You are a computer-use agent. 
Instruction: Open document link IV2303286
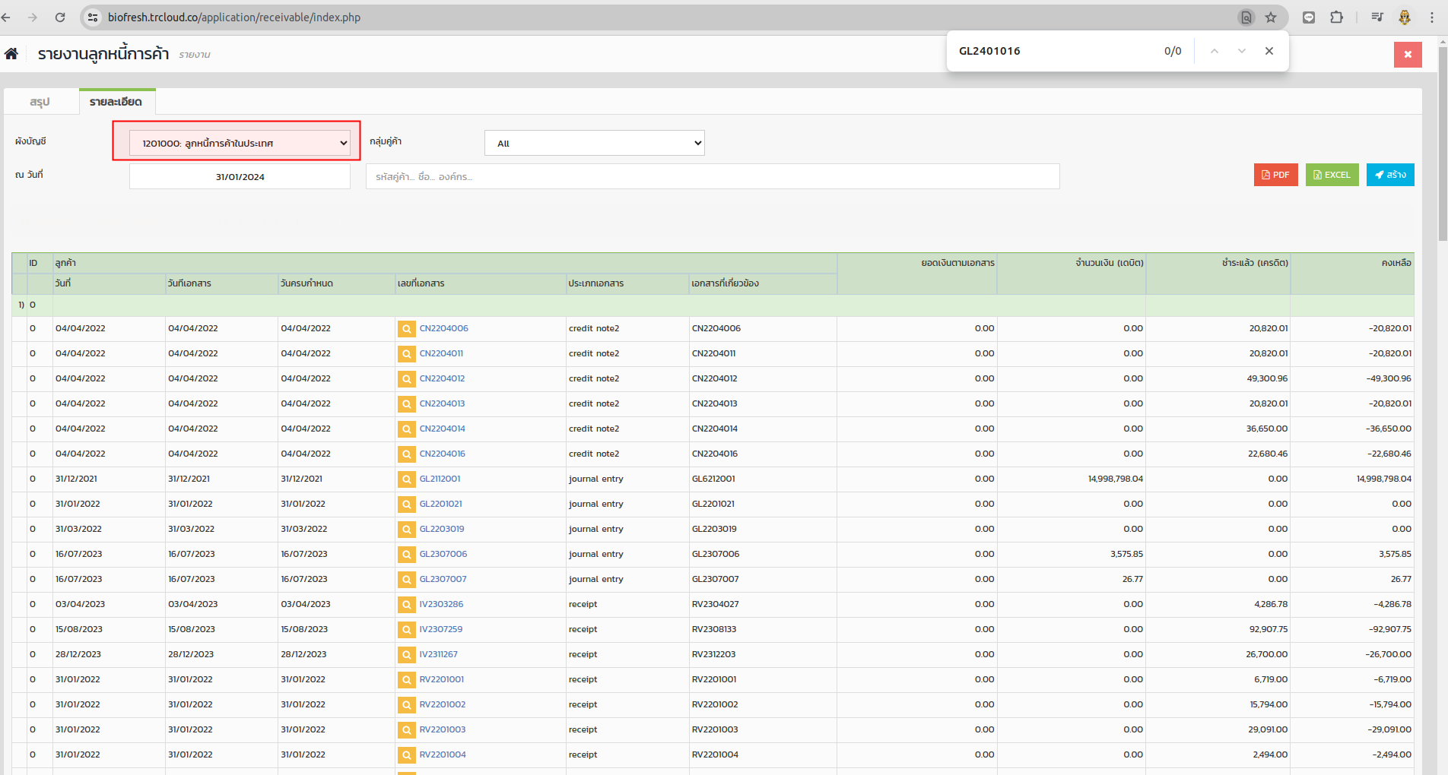[x=441, y=604]
